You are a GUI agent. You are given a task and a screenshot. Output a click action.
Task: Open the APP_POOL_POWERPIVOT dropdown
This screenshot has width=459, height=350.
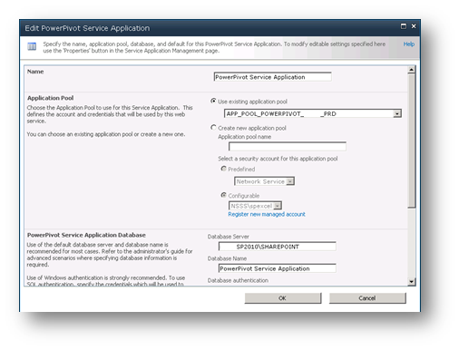(313, 113)
